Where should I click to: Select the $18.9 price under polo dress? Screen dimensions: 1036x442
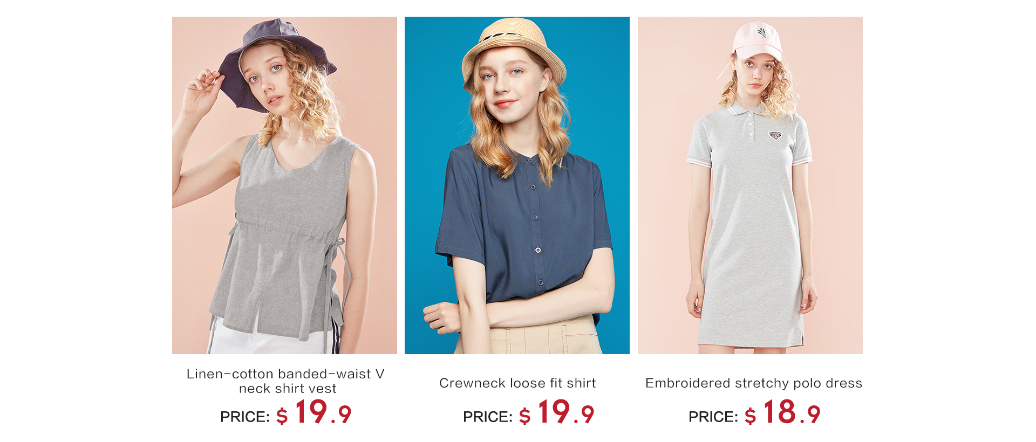click(x=782, y=412)
